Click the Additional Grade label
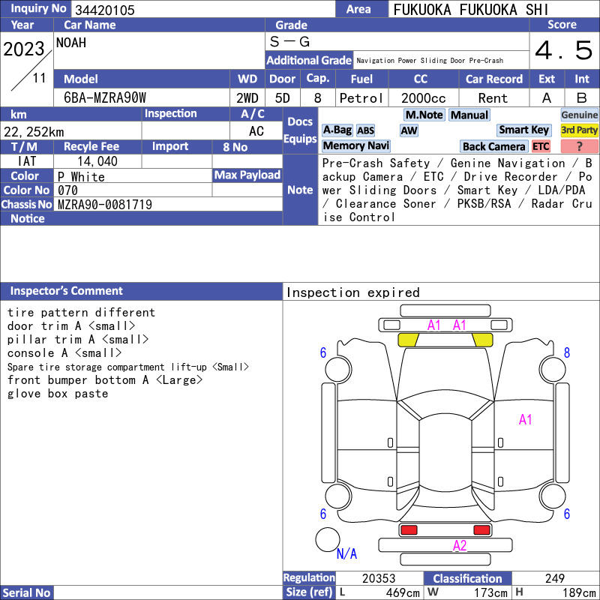The width and height of the screenshot is (600, 600). click(x=309, y=60)
